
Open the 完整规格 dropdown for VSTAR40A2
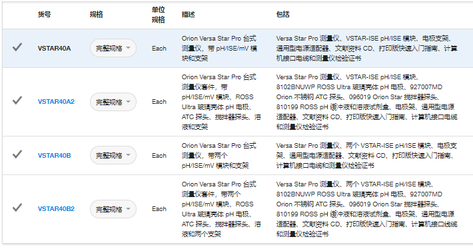[x=113, y=102]
